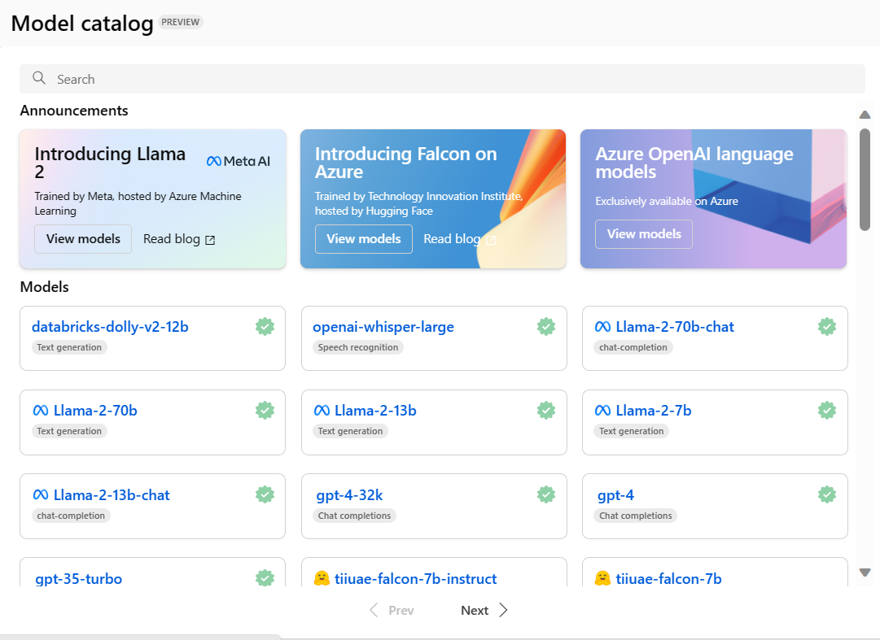Click View models on the Falcon announcement
The height and width of the screenshot is (640, 880).
(363, 238)
